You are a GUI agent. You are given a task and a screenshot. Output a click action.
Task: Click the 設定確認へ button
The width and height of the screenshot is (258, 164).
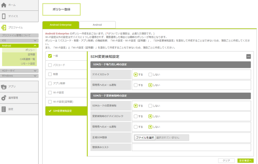(245, 160)
